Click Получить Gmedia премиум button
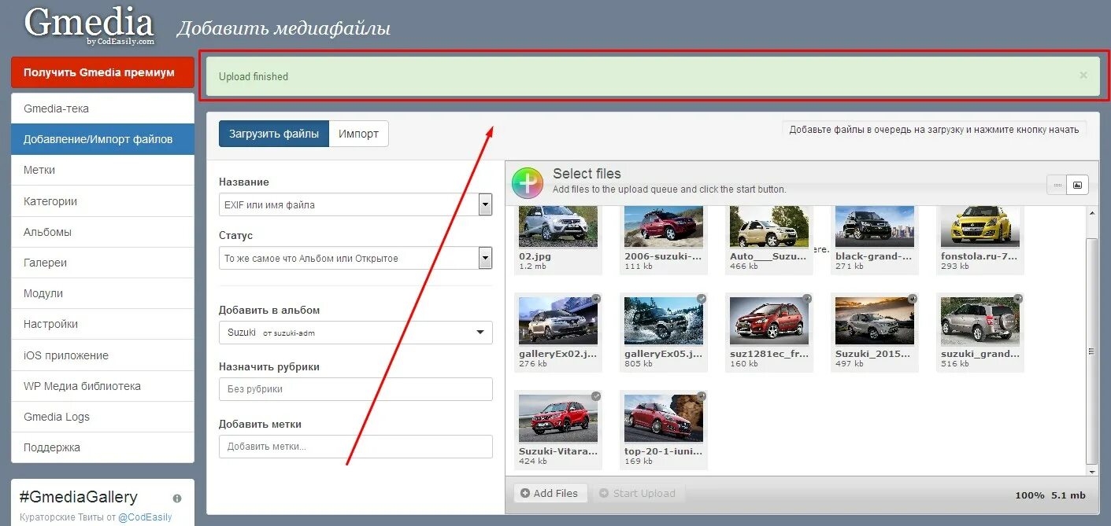 [103, 72]
